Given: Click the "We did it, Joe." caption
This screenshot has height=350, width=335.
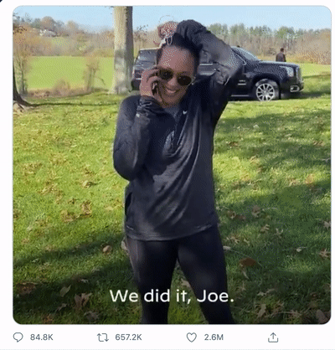Looking at the screenshot, I should click(172, 296).
